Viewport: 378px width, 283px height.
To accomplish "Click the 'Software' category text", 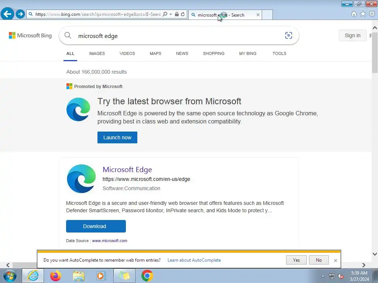I will 113,188.
